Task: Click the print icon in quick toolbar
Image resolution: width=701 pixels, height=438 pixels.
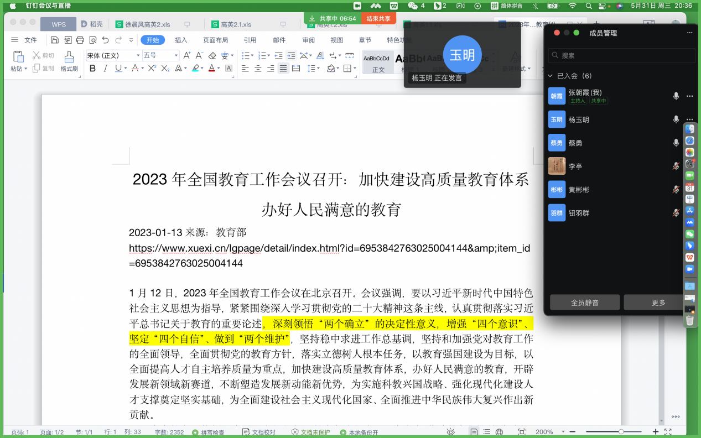Action: click(80, 40)
